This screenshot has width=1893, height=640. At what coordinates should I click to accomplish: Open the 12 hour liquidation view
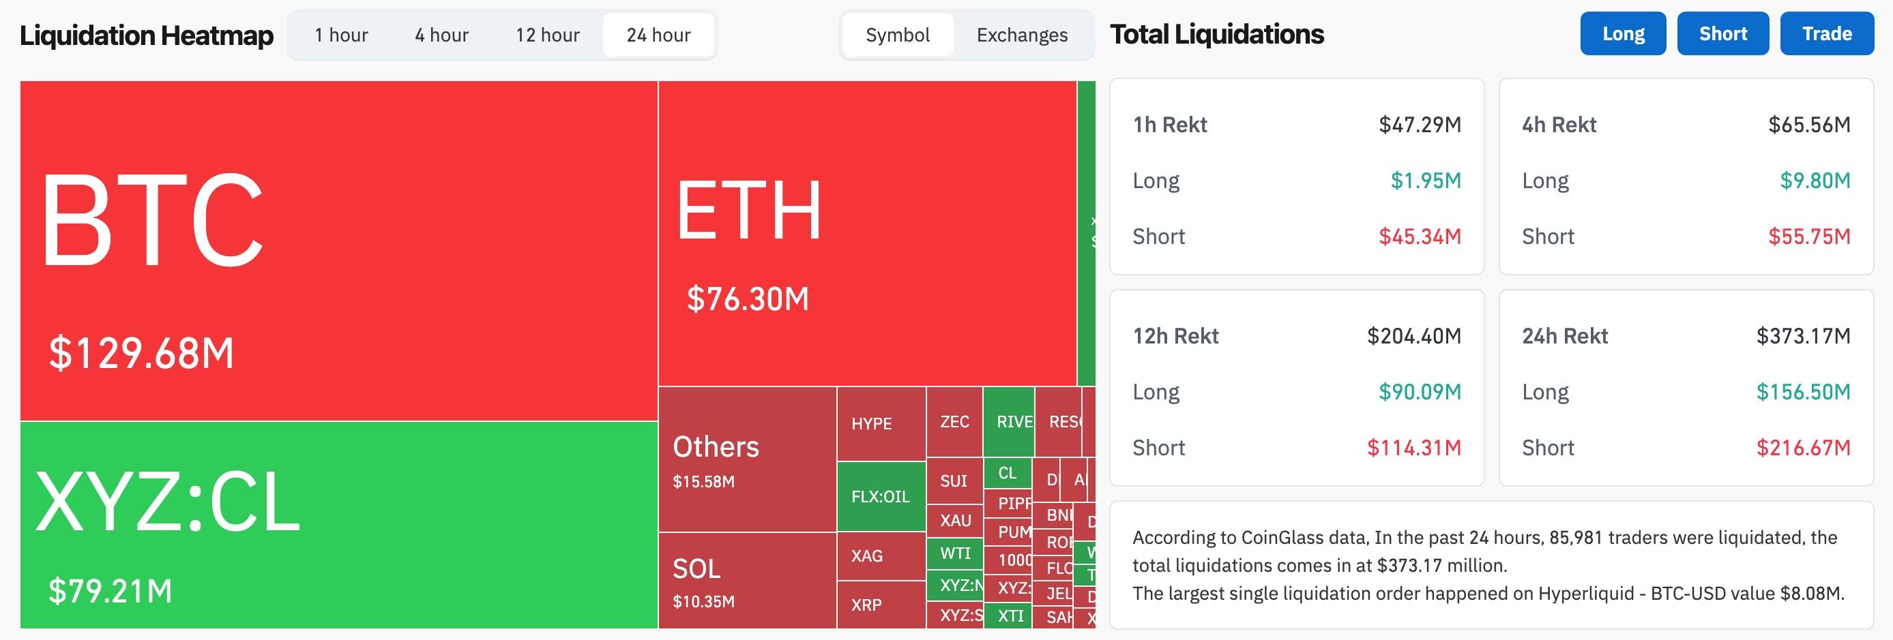[546, 34]
